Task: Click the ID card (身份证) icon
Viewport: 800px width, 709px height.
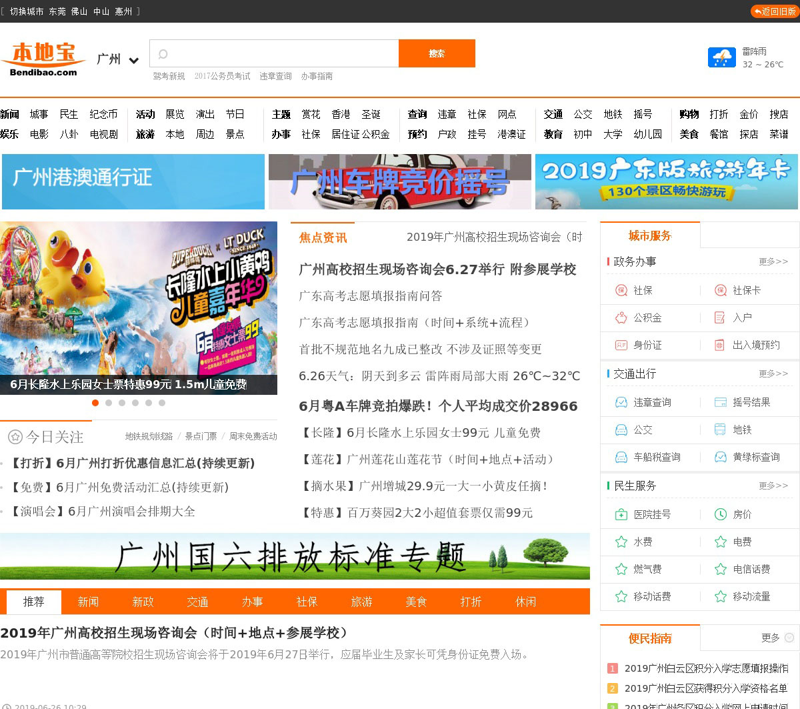Action: click(621, 345)
